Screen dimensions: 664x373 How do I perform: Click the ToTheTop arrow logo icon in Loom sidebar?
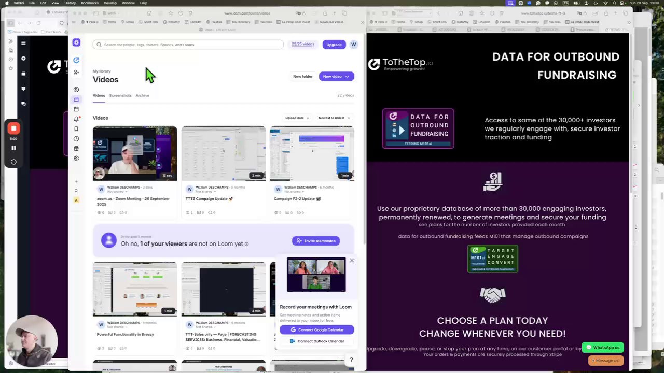click(x=76, y=60)
